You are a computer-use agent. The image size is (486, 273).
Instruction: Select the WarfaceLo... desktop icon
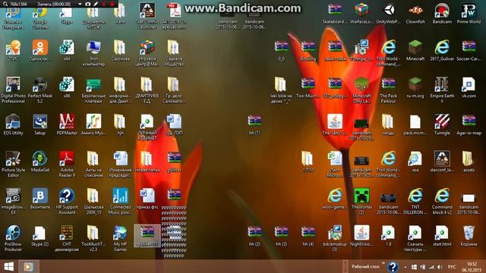tap(361, 14)
